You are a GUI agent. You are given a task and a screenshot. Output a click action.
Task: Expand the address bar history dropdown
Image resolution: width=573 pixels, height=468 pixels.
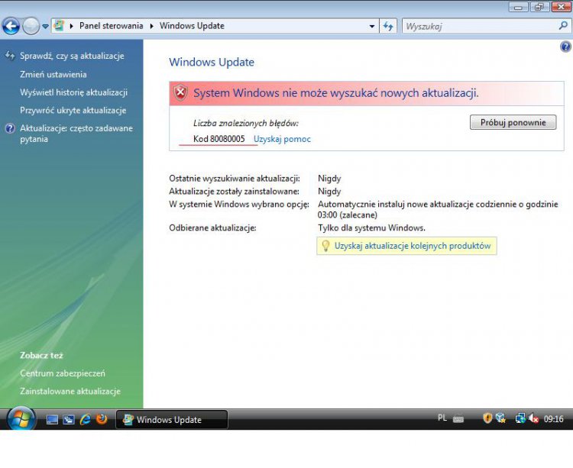371,26
